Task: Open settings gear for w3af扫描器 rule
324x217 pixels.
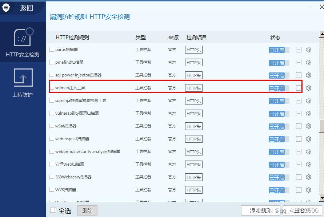Action: pyautogui.click(x=308, y=126)
